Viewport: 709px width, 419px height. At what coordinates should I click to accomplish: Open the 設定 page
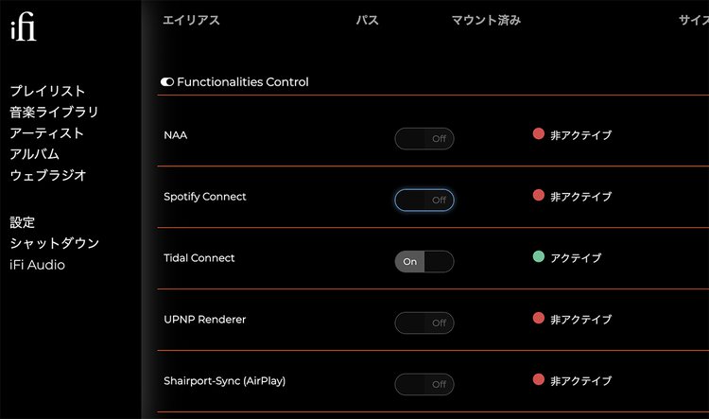23,222
